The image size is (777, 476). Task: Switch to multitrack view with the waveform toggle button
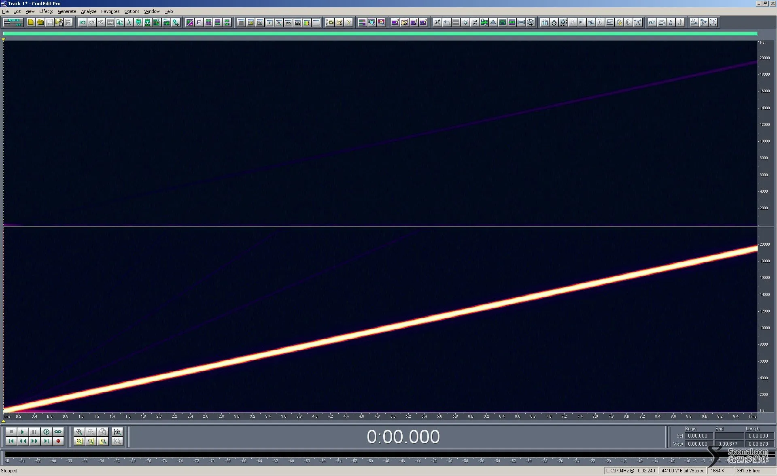pyautogui.click(x=13, y=22)
